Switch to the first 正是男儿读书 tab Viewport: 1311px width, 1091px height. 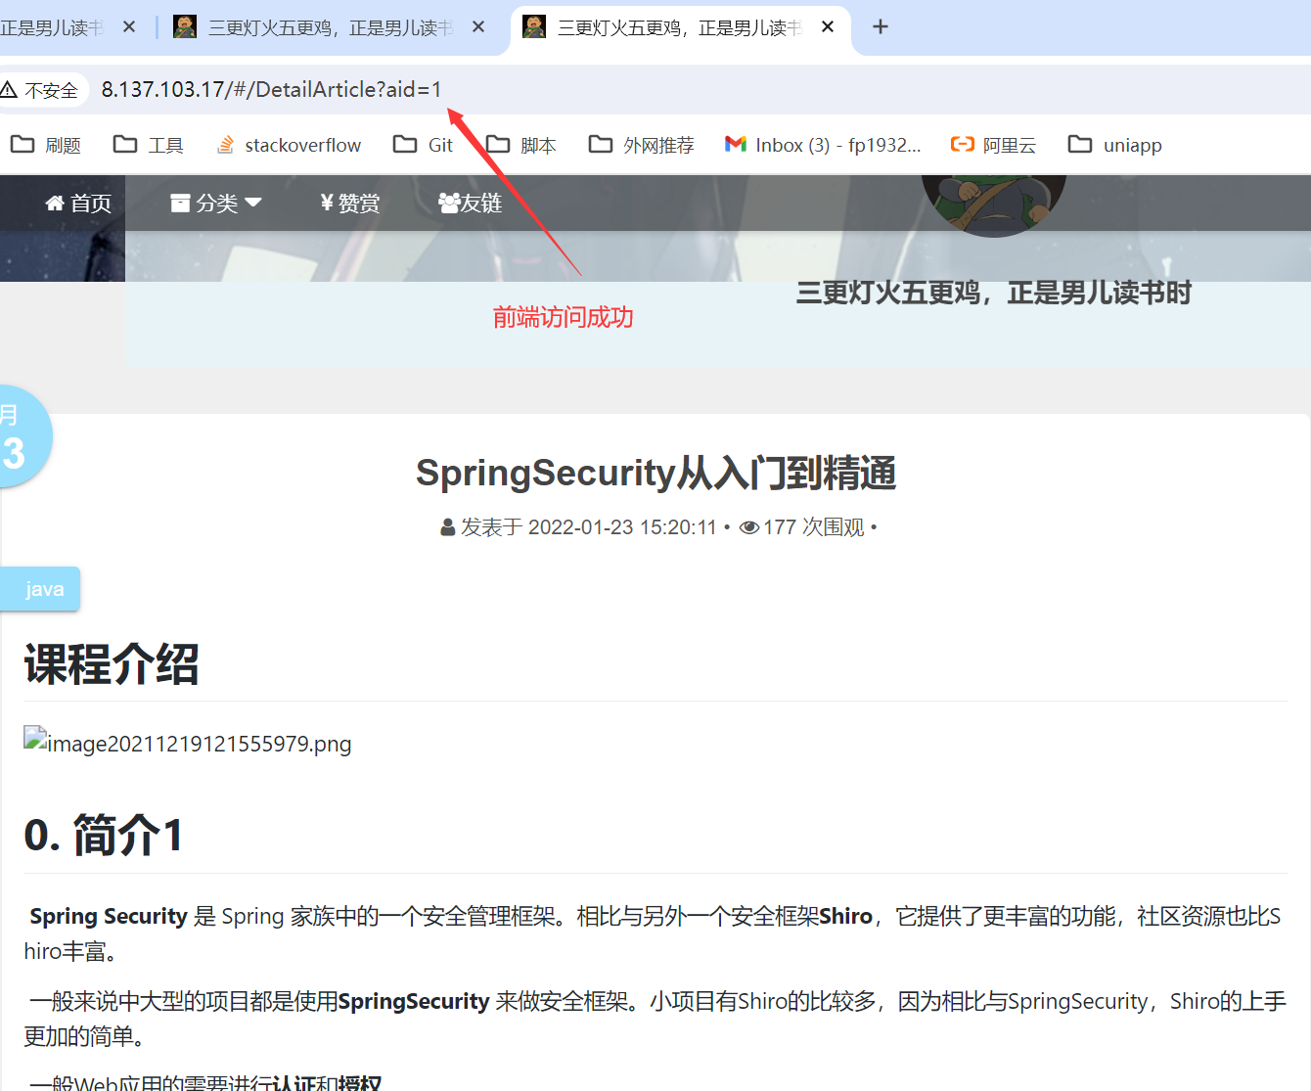(54, 27)
